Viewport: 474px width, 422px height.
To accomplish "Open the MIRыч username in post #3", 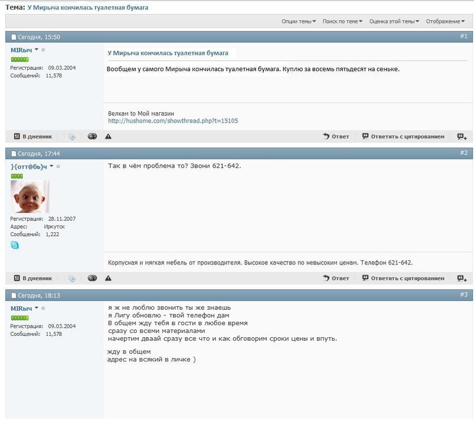I will (21, 309).
